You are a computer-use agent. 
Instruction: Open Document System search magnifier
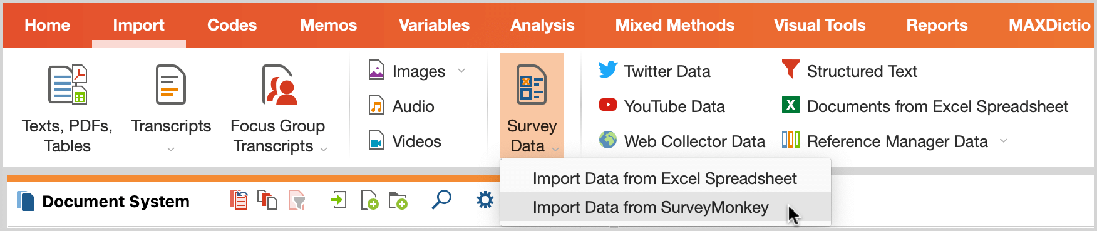(x=441, y=200)
